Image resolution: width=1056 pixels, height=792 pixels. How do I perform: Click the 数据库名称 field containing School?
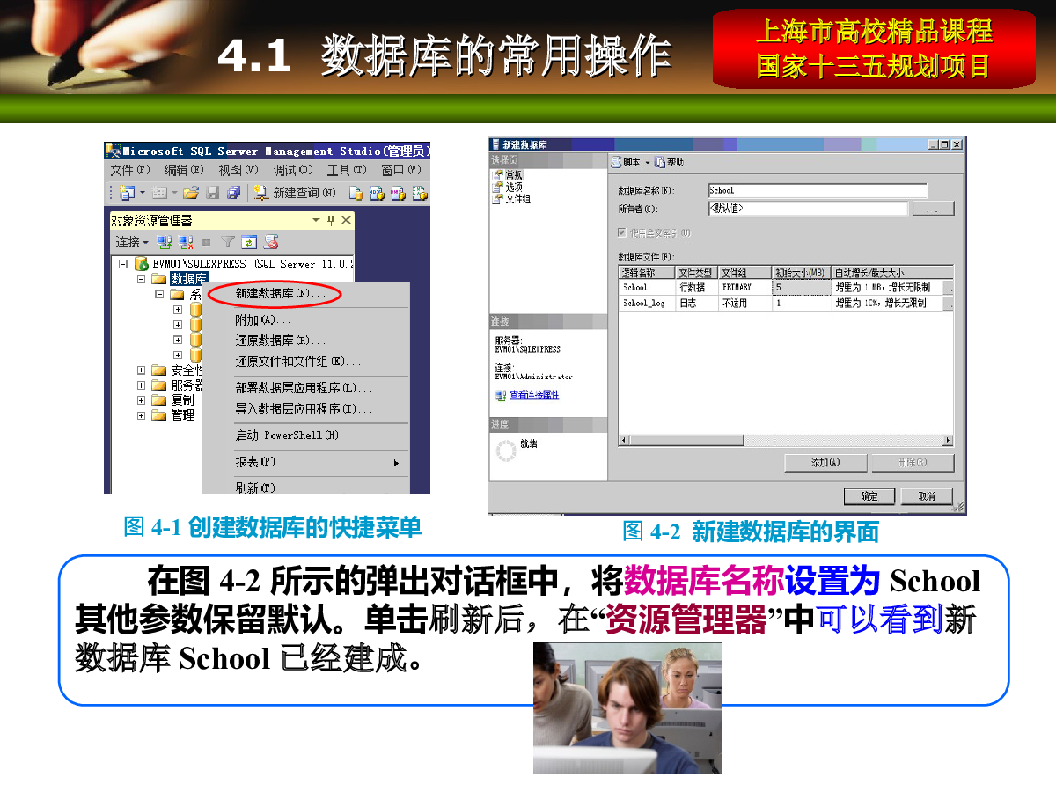tap(818, 190)
